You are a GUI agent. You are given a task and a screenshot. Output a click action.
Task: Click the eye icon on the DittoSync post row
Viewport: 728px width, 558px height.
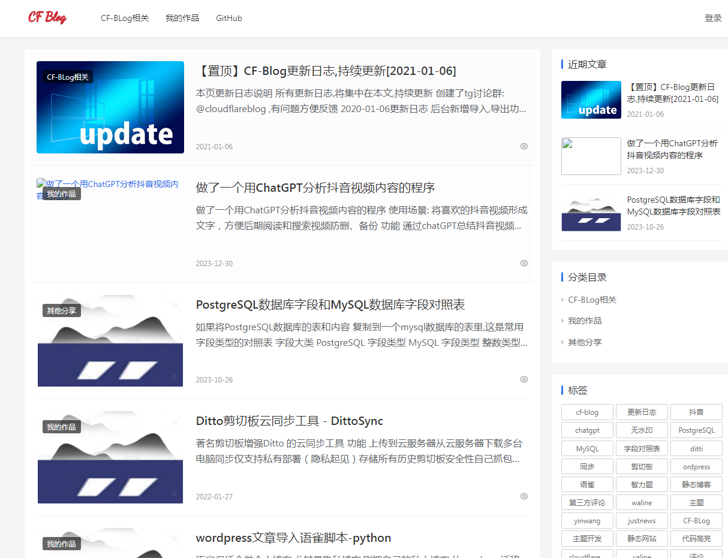coord(524,496)
